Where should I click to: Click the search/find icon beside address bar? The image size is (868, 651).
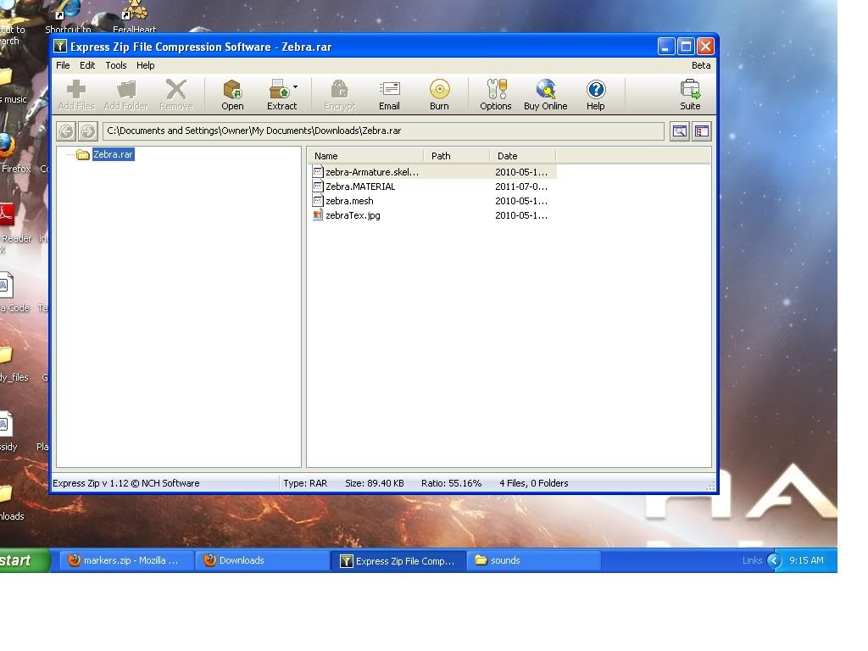[x=679, y=131]
